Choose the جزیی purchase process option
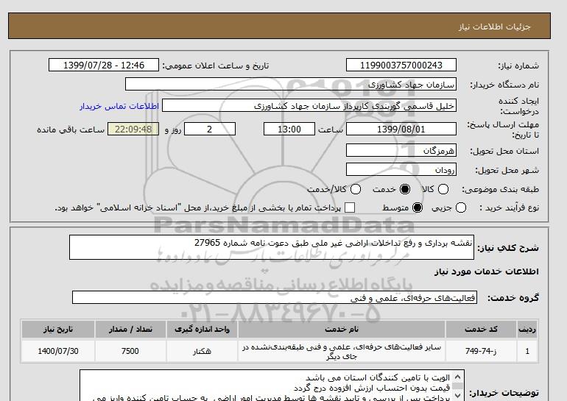The width and height of the screenshot is (567, 401). pos(461,207)
